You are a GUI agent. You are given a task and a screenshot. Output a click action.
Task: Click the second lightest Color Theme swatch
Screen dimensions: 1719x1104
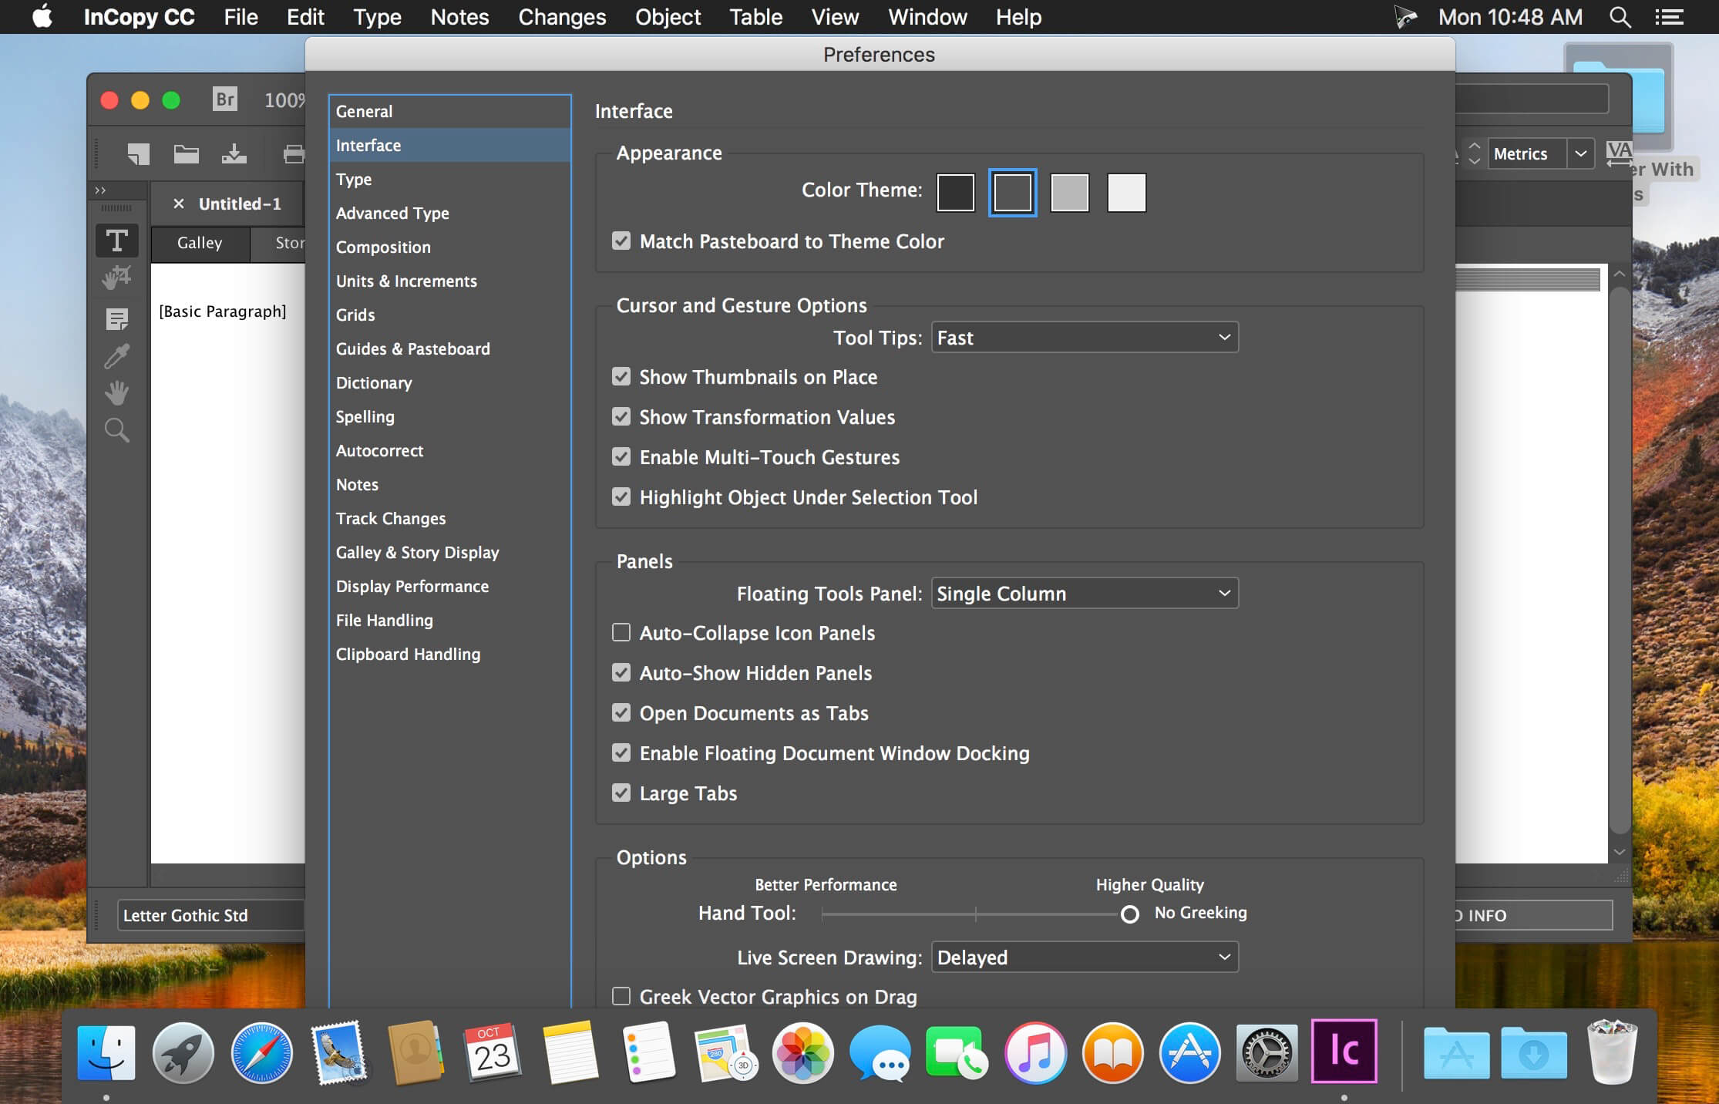[1068, 192]
